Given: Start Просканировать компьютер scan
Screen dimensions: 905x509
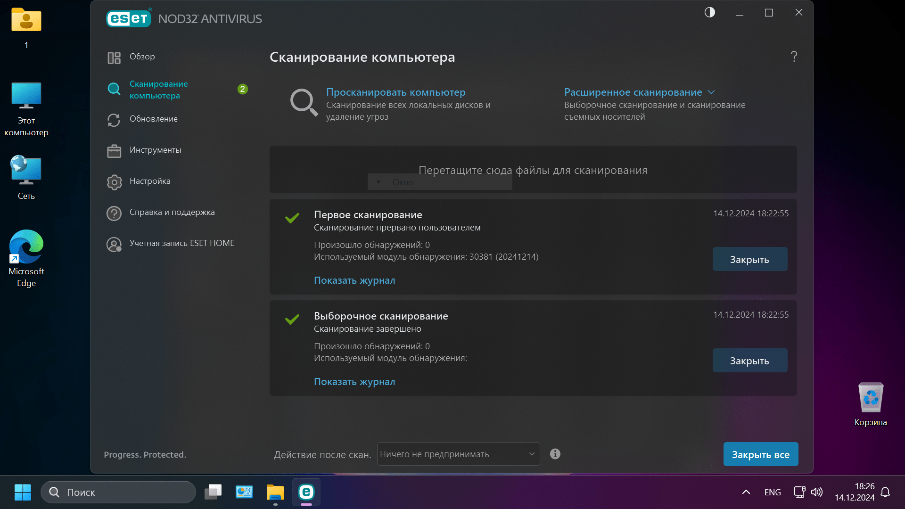Looking at the screenshot, I should tap(395, 92).
